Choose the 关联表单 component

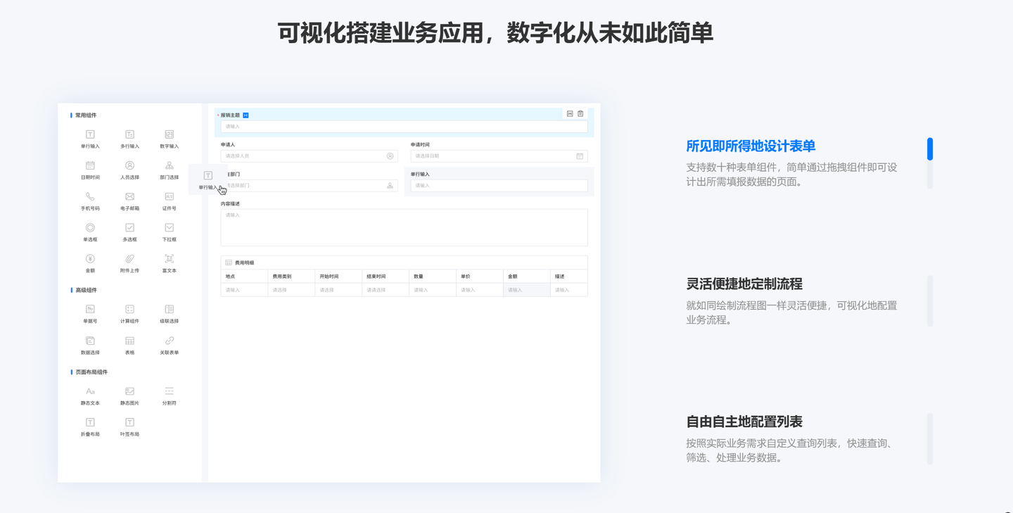tap(169, 346)
